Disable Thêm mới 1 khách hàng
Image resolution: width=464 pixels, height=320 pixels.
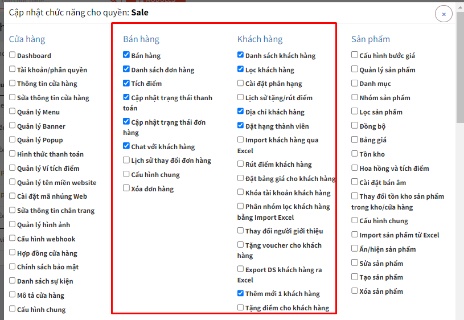tap(241, 294)
